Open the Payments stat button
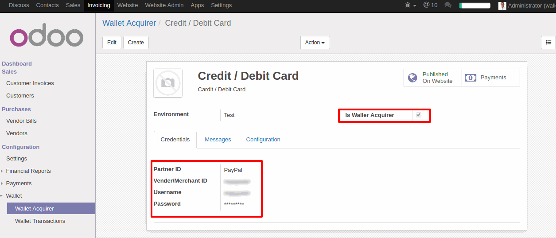This screenshot has width=556, height=238. (491, 78)
